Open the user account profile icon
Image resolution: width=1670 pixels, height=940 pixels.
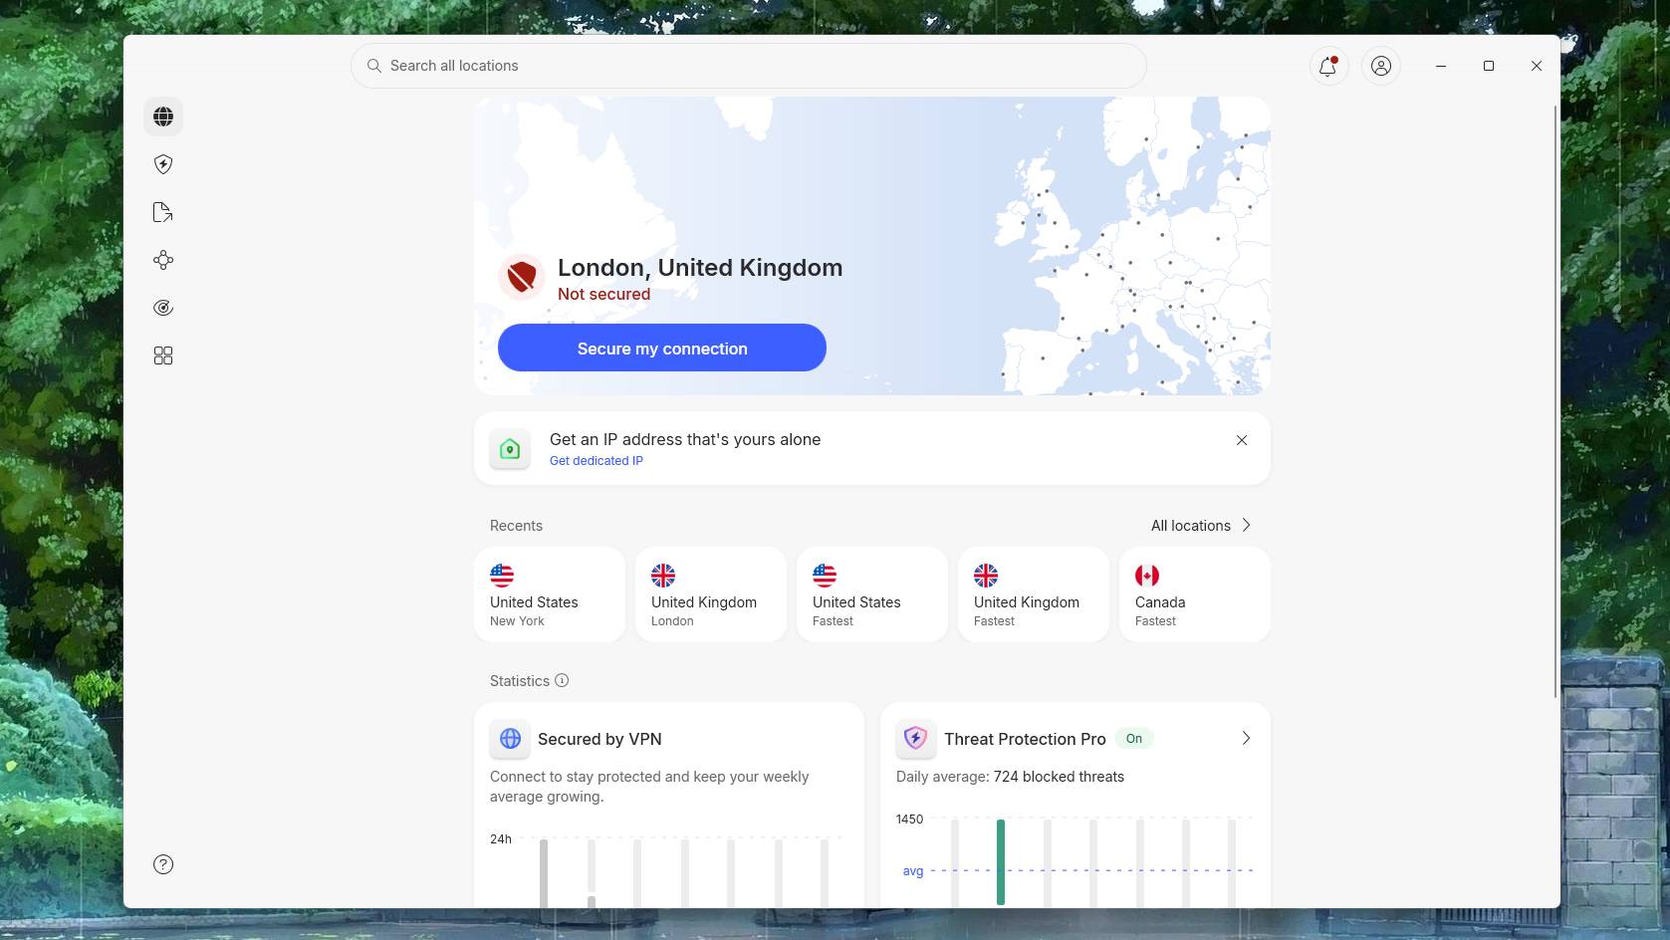(x=1381, y=66)
